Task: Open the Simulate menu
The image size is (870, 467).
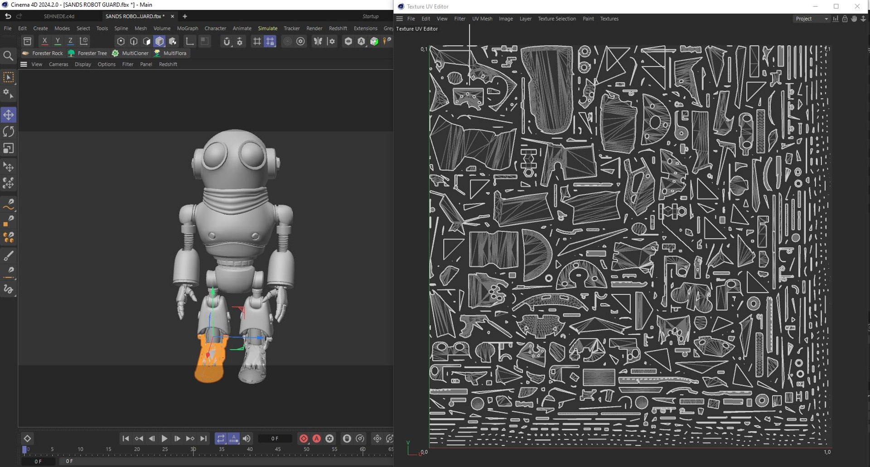Action: coord(267,29)
